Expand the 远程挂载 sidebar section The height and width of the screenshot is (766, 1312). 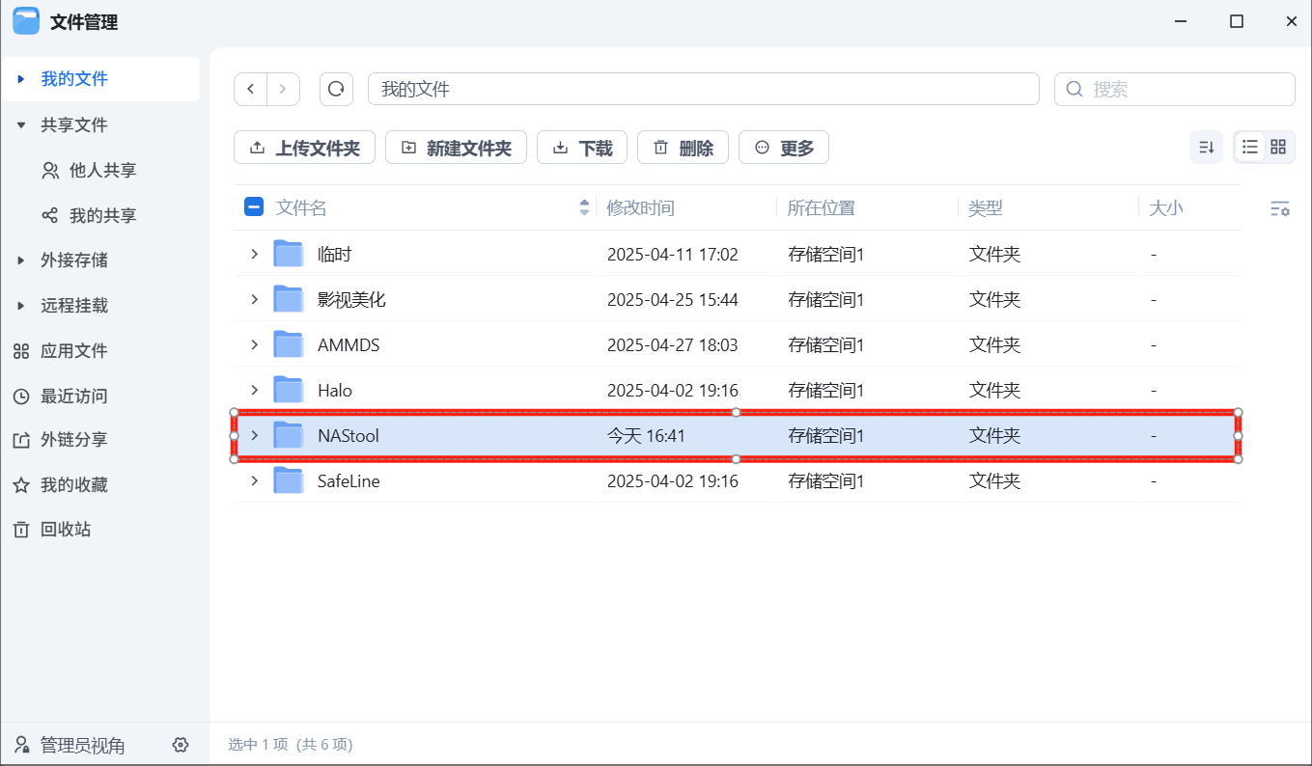pos(21,306)
